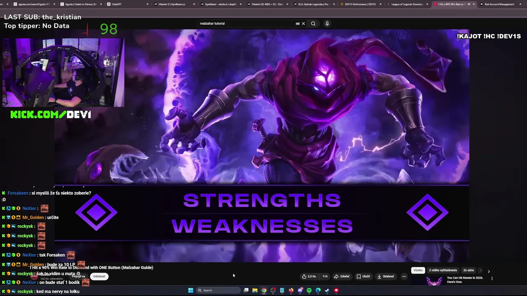Viewport: 527px width, 296px height.
Task: Click the !KAJOT !HC !DEV1S overlay text
Action: pyautogui.click(x=489, y=36)
